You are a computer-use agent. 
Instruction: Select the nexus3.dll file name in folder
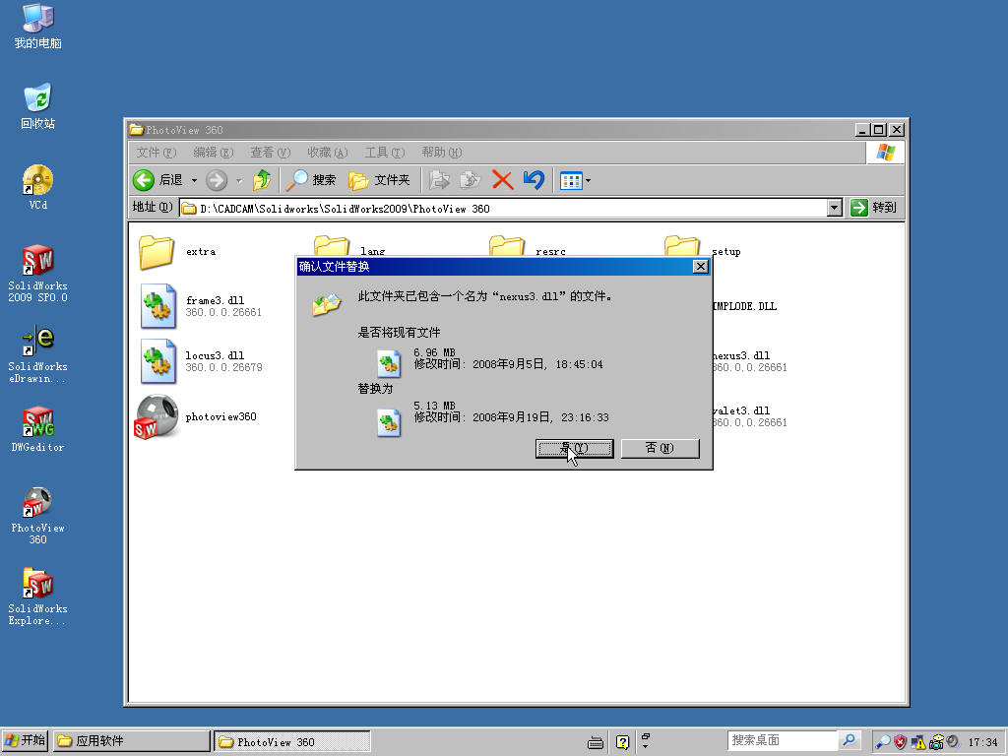741,355
